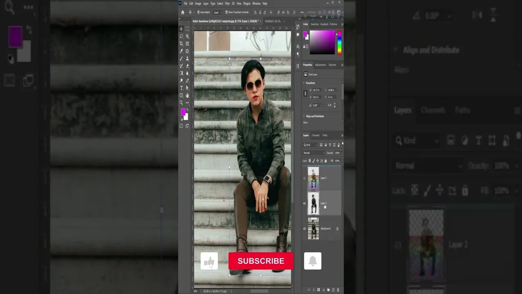Click the Y position input field

pos(332,97)
